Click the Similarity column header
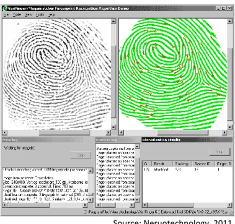Screen dimensions: 235x224 182,164
